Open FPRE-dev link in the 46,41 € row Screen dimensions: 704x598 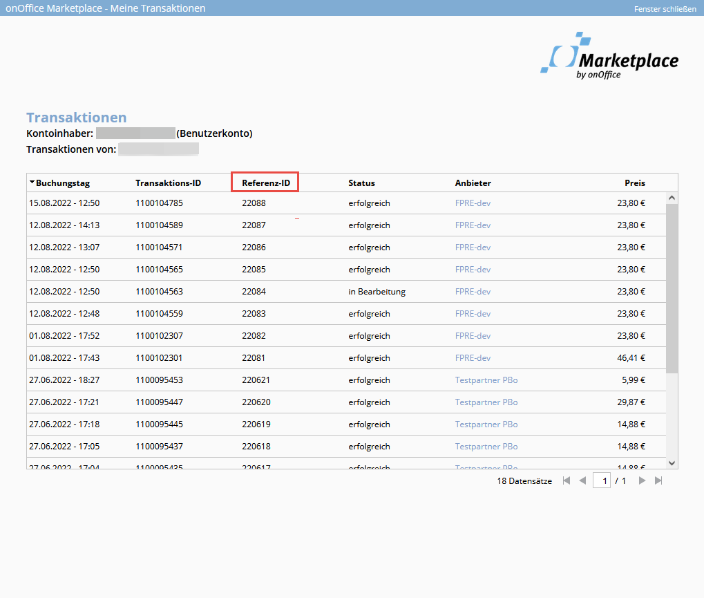pyautogui.click(x=473, y=358)
